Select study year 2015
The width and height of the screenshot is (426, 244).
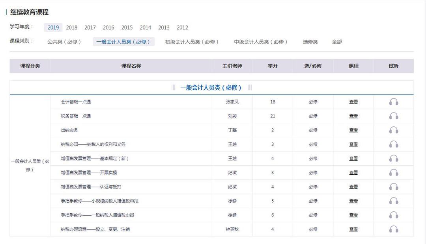click(x=127, y=28)
